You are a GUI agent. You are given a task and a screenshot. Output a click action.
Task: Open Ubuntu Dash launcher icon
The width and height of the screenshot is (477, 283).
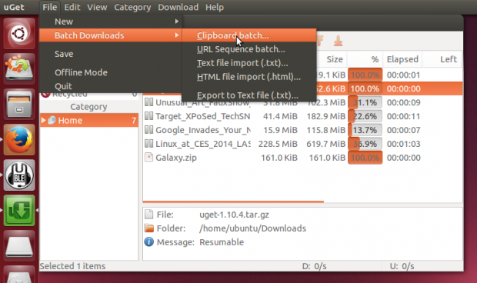[x=19, y=33]
